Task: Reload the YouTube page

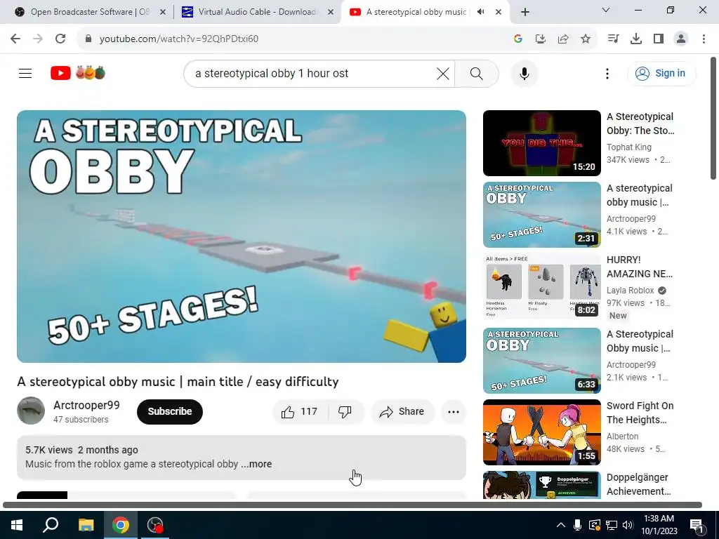Action: pos(60,39)
